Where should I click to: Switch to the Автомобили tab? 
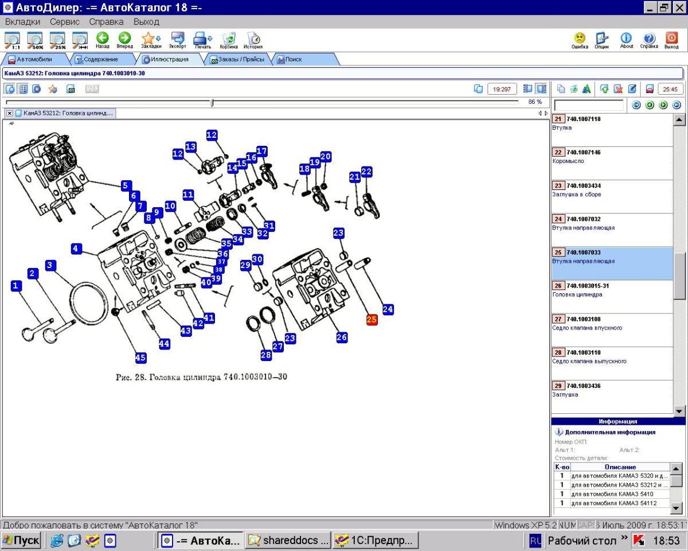[34, 59]
